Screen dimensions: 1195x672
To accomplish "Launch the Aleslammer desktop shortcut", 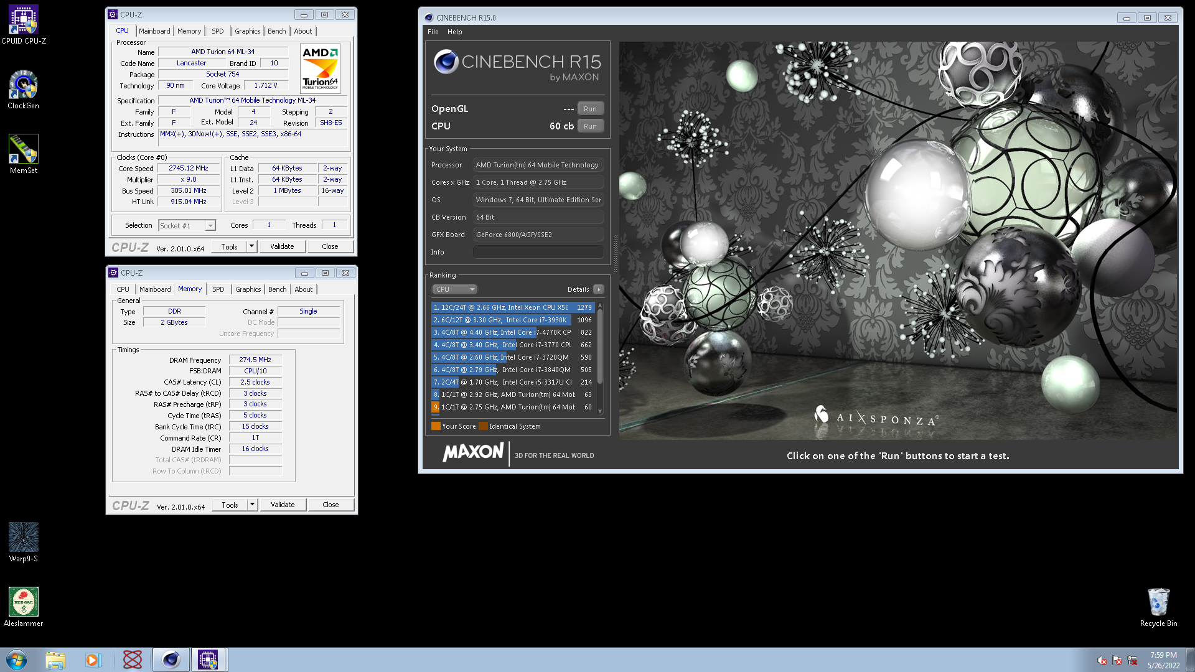I will pyautogui.click(x=24, y=607).
